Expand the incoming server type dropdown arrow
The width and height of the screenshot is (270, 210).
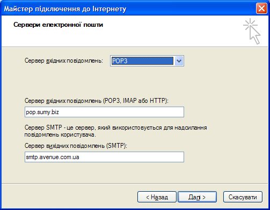click(179, 61)
